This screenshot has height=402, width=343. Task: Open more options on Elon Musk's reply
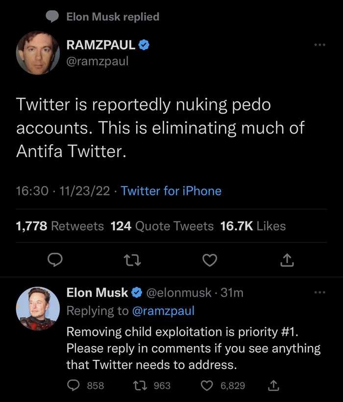pos(319,293)
